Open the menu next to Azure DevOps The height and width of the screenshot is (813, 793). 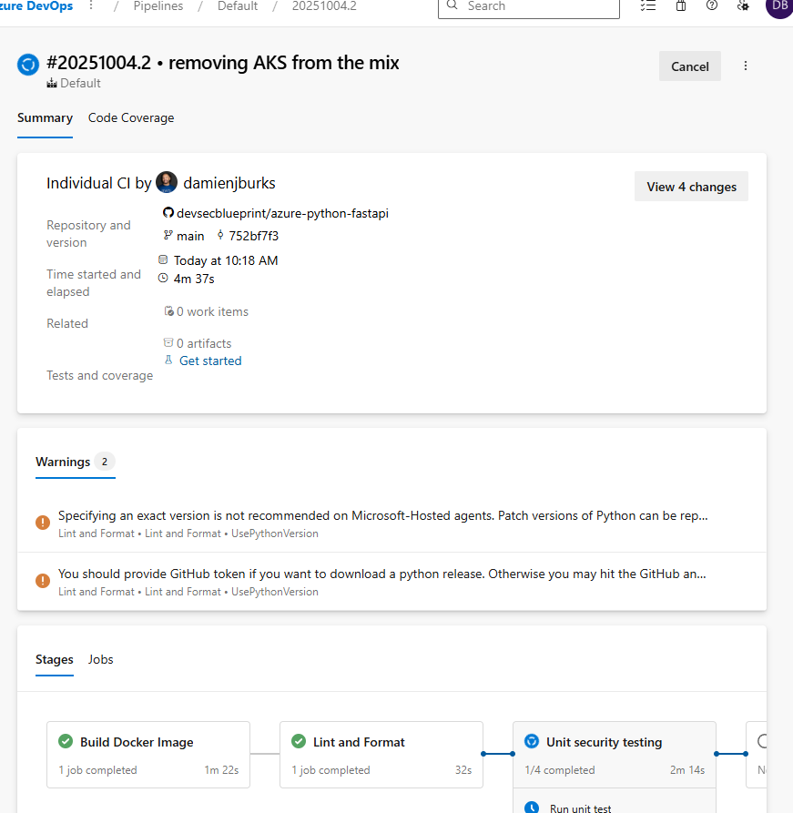91,5
